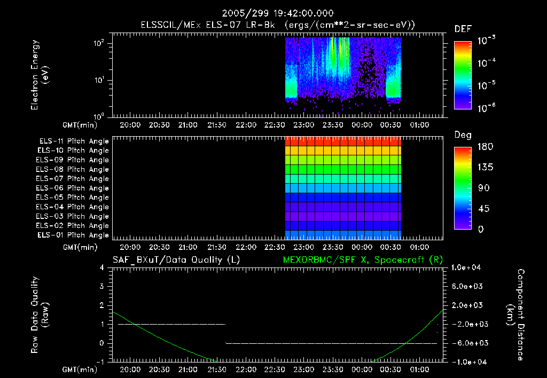Click the 10² energy tick label
Screen dimensions: 547x378
coord(99,43)
